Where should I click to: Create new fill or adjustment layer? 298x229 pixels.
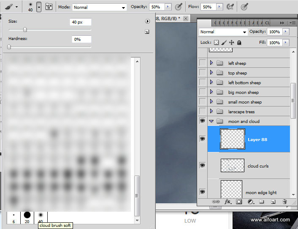(250, 202)
